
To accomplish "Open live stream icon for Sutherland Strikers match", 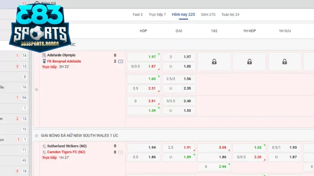I will (x=120, y=152).
